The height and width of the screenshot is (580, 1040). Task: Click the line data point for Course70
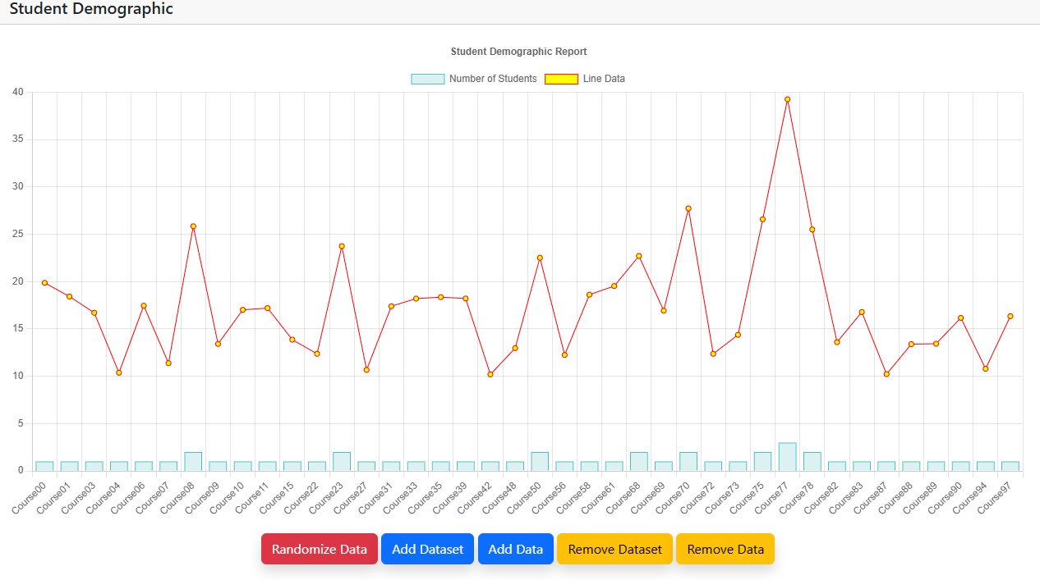(688, 208)
